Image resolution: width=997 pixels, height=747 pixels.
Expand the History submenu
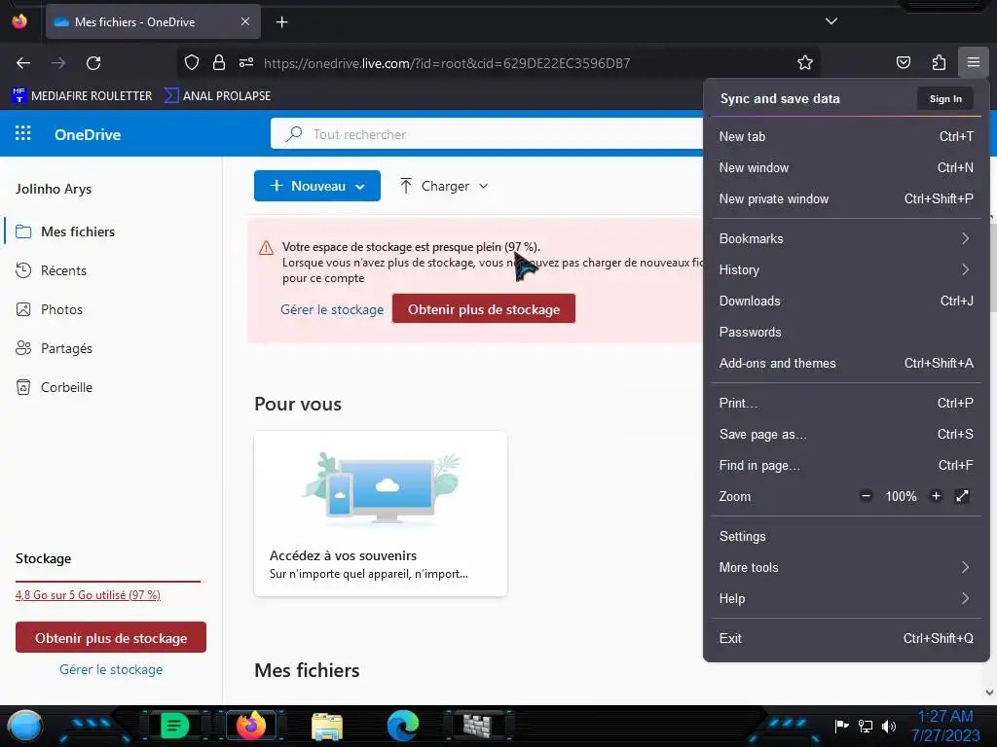(x=846, y=270)
